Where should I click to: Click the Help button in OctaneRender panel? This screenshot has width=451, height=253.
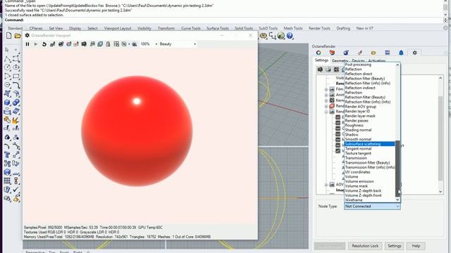(416, 246)
